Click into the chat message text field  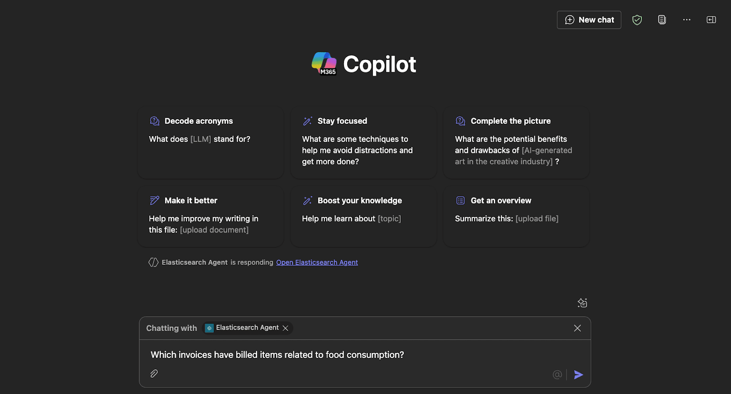pyautogui.click(x=347, y=355)
